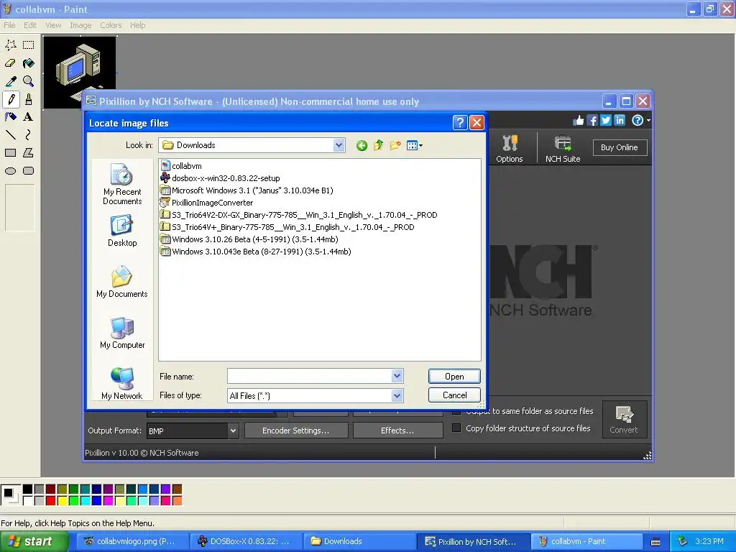Open the Colors menu in Paint
Viewport: 736px width, 552px height.
111,25
